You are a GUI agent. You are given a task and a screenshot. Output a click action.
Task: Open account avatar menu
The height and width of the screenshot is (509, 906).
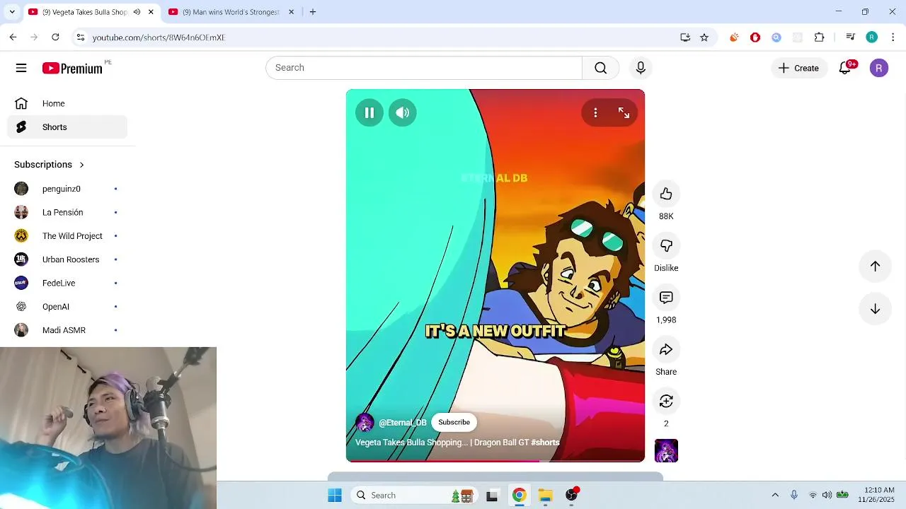point(879,68)
